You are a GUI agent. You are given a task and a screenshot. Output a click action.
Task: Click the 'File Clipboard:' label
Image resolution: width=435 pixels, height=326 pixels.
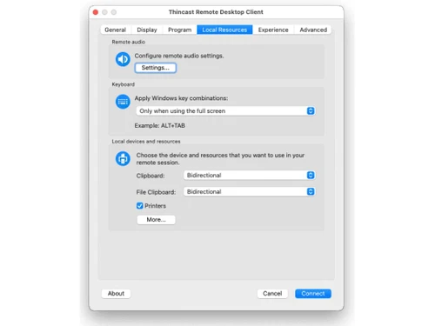pyautogui.click(x=156, y=192)
